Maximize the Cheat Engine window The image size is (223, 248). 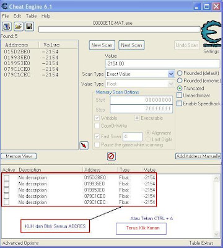click(207, 6)
